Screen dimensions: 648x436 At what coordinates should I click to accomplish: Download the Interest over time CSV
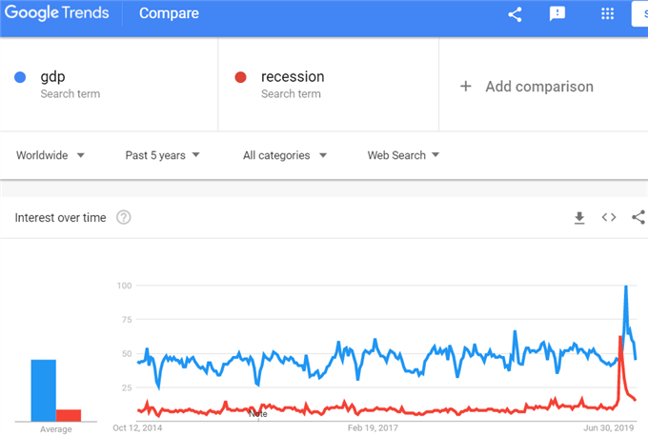pyautogui.click(x=579, y=218)
